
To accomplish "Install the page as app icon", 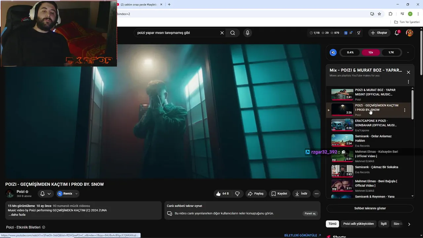I will tap(372, 14).
